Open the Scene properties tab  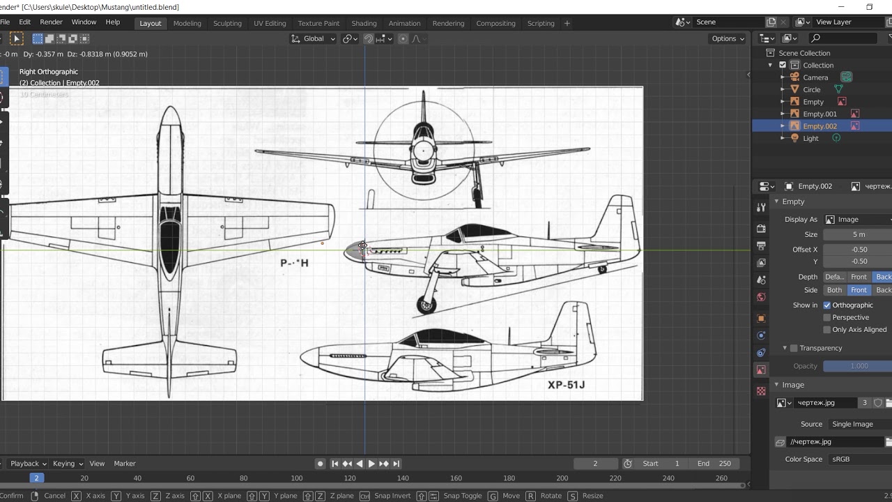point(761,280)
